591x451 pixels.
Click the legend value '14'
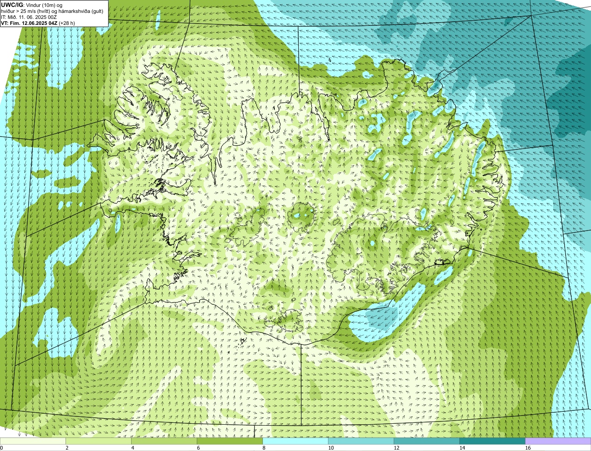coord(462,448)
